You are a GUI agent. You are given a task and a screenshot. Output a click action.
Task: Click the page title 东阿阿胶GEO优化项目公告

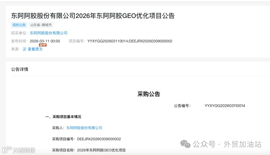point(93,16)
